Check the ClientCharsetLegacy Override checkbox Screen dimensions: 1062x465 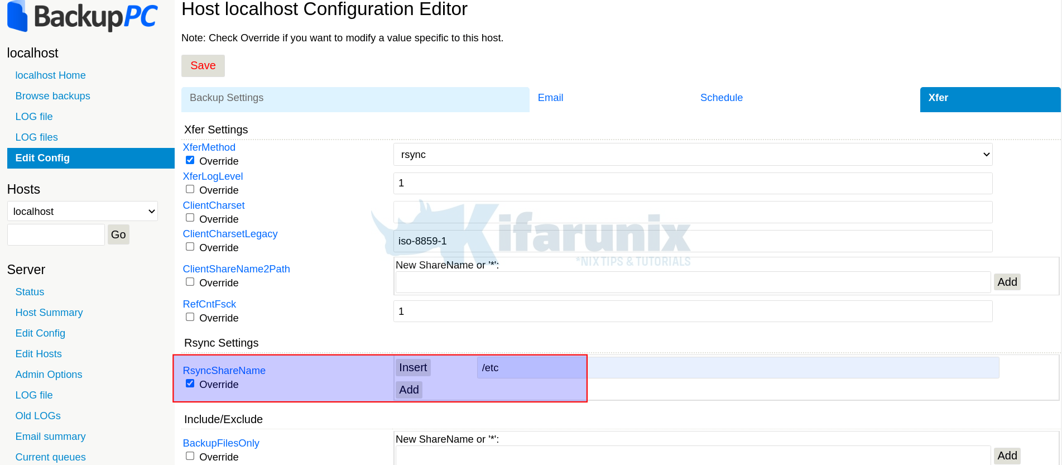pyautogui.click(x=190, y=247)
